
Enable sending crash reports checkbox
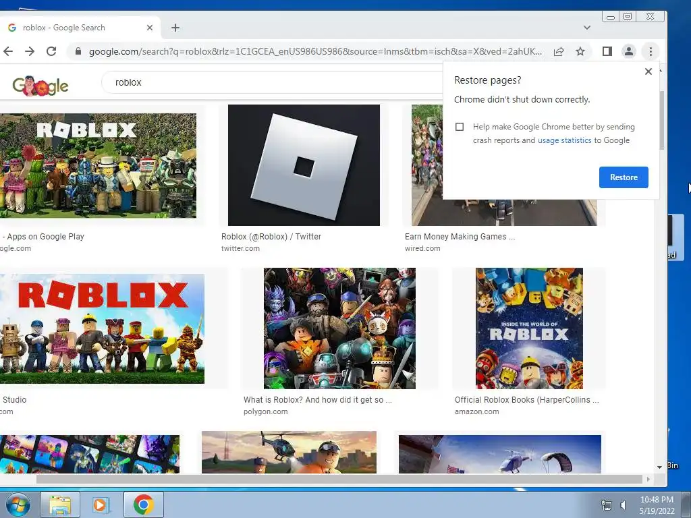click(x=460, y=127)
